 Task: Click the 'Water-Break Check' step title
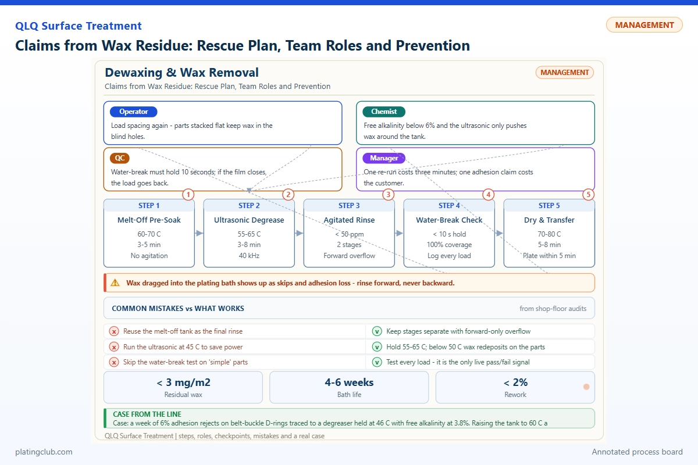pos(449,220)
